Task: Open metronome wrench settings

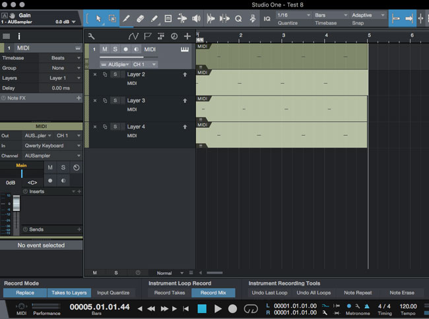Action: 358,306
